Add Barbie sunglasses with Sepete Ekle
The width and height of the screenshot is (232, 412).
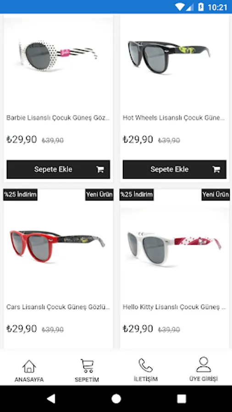point(58,169)
